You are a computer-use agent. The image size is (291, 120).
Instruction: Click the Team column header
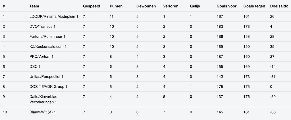tap(34, 6)
